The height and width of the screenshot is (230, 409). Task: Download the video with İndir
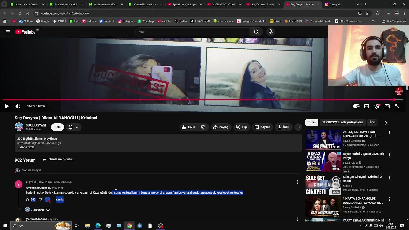tap(283, 127)
